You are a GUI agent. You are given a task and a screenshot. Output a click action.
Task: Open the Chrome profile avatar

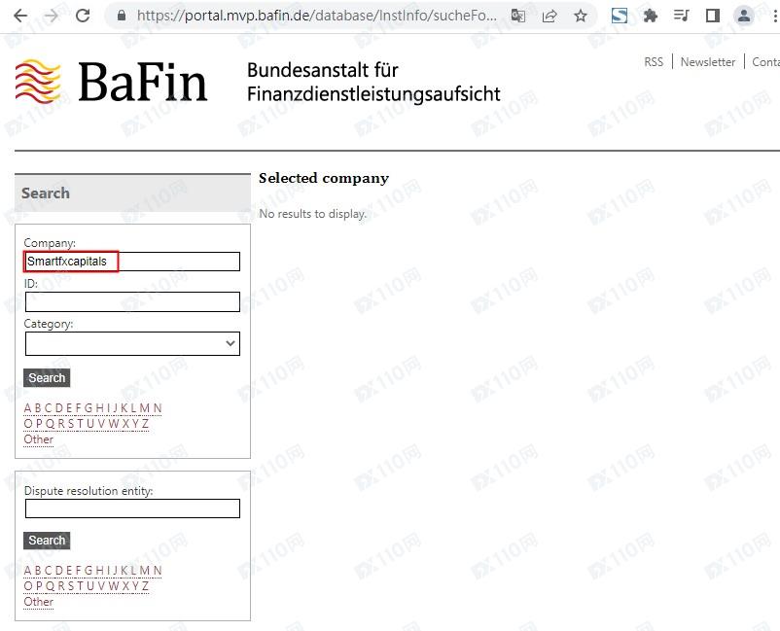tap(744, 16)
